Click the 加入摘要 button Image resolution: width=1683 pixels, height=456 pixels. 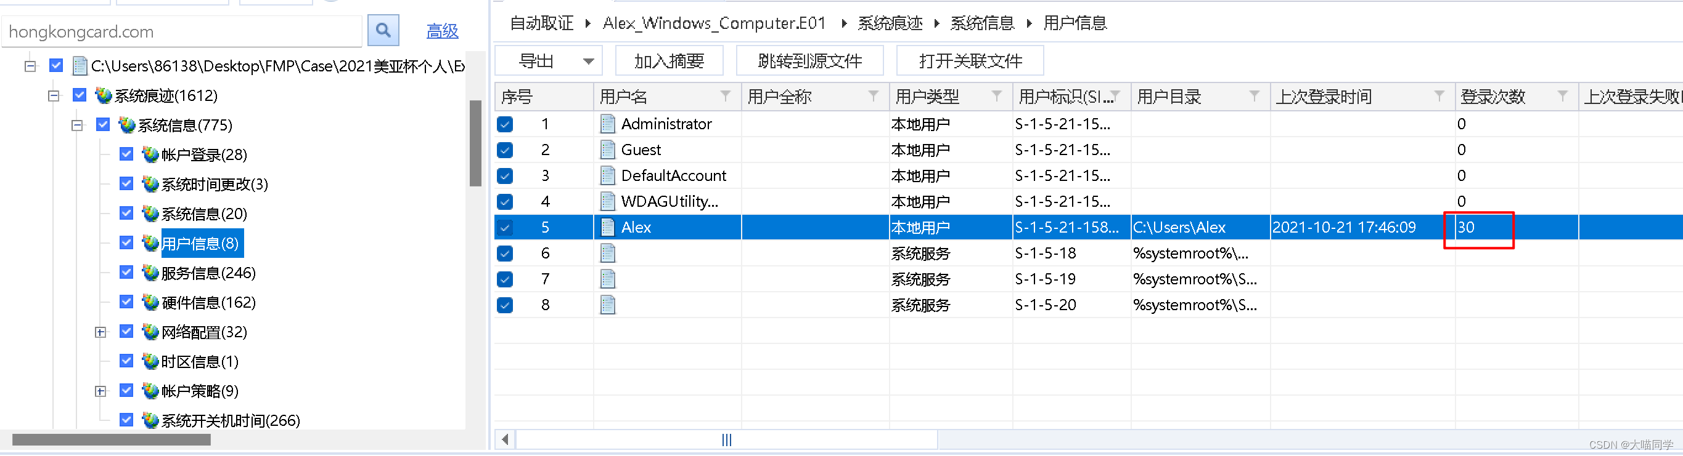click(669, 62)
